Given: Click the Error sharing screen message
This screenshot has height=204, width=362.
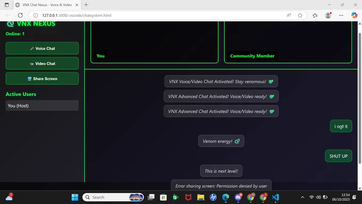Looking at the screenshot, I should pos(221,185).
